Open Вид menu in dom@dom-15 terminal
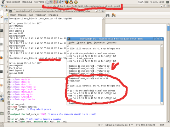170x127 pixels. click(x=89, y=43)
